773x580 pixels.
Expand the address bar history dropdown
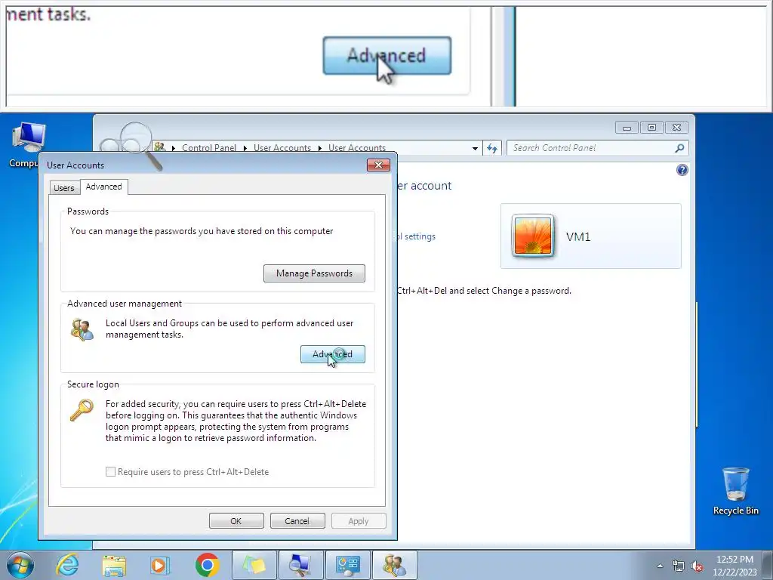coord(475,148)
